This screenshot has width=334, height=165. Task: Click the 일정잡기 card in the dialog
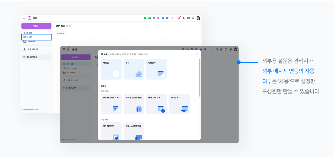pyautogui.click(x=156, y=69)
